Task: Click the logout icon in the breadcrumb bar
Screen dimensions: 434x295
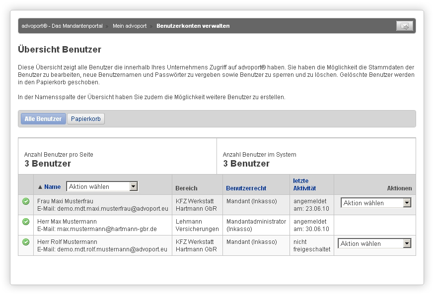Action: click(x=404, y=26)
